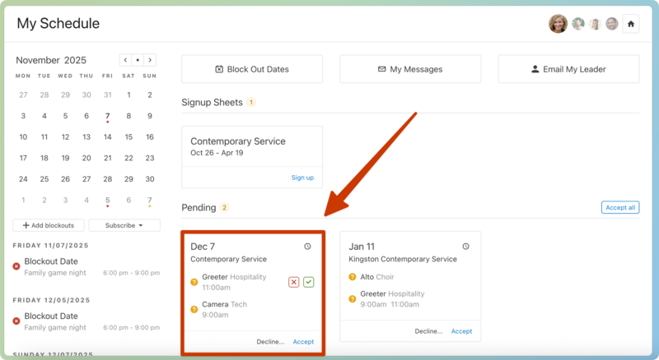Open Decline... options on Jan 11 card
659x360 pixels.
point(428,331)
